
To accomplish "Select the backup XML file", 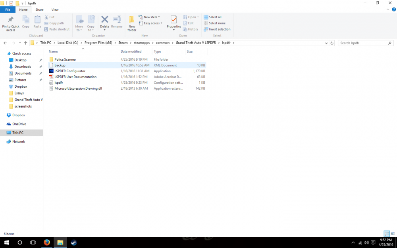I will (x=60, y=65).
